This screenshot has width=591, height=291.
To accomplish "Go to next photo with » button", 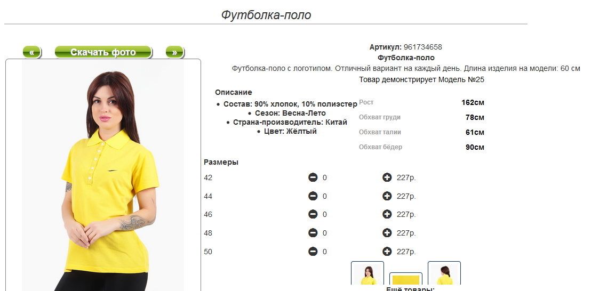I will (174, 52).
